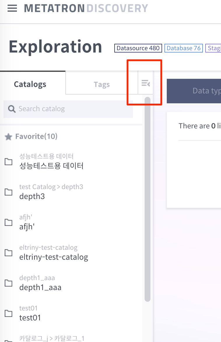This screenshot has width=221, height=342.
Task: Click the folder icon next to depth3
Action: [8, 192]
